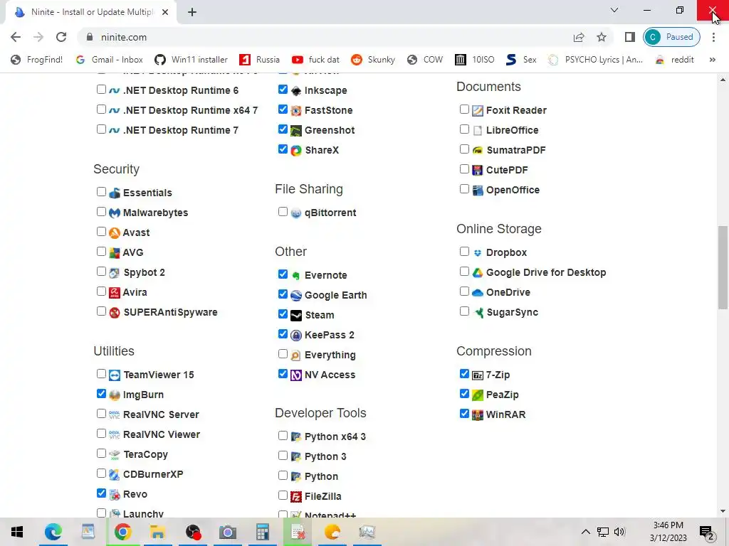Viewport: 729px width, 546px height.
Task: Click the ImgBurn icon
Action: 115,395
